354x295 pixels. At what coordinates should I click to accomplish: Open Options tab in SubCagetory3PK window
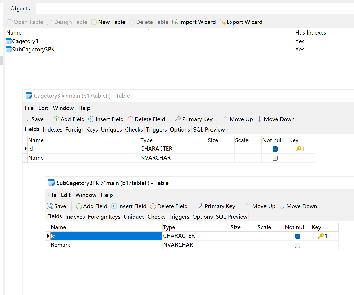coord(202,217)
